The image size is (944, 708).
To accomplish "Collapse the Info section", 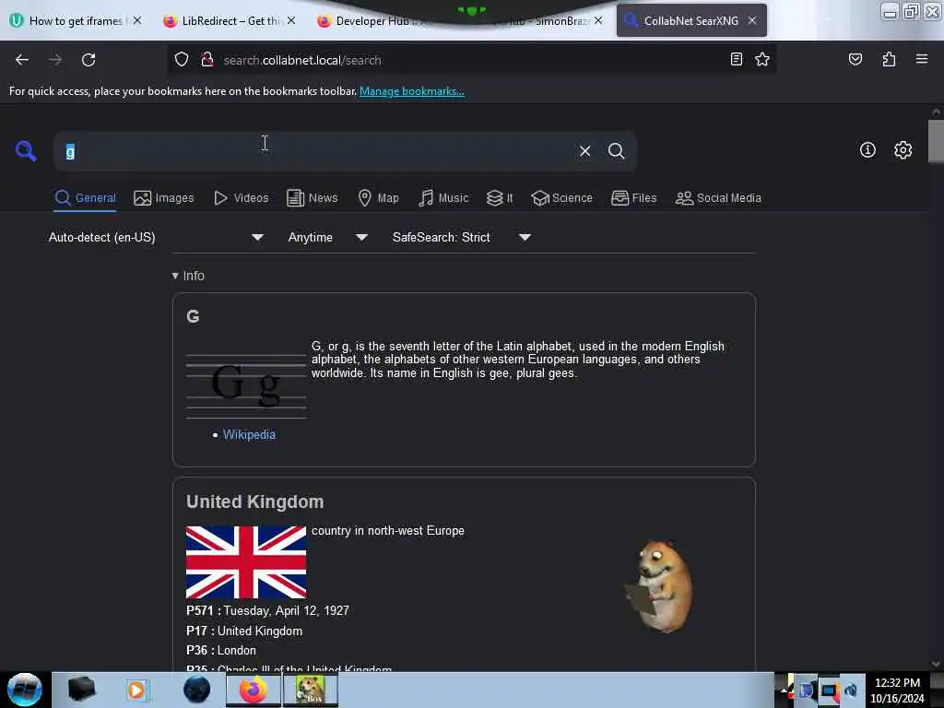I will [188, 276].
